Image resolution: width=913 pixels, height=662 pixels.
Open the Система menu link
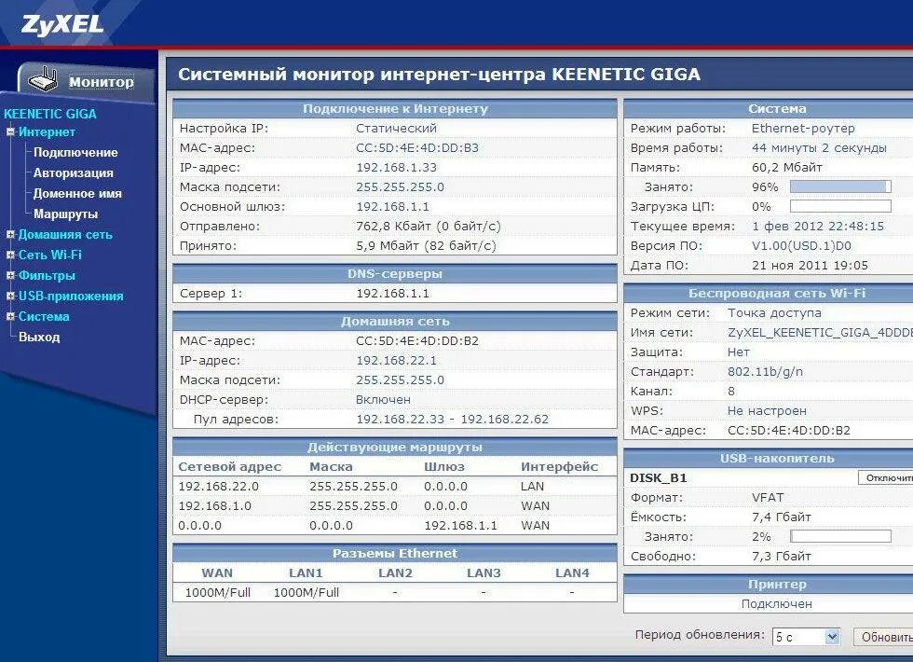pyautogui.click(x=44, y=316)
